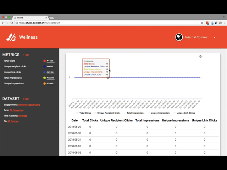Toggle Total Clicks in chart legend
Viewport: 227px width, 170px height.
84,113
